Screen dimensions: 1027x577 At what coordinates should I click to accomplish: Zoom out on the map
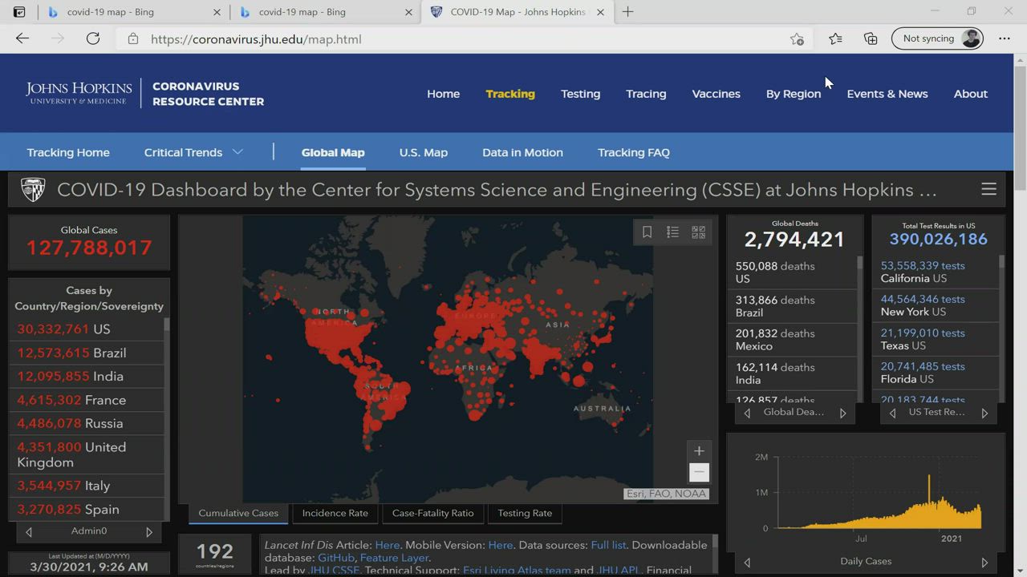(x=699, y=473)
